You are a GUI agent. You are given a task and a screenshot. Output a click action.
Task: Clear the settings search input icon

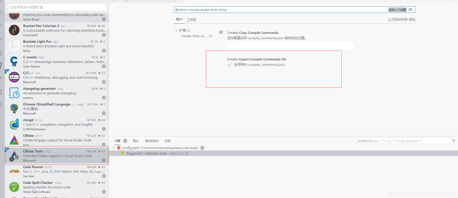[x=410, y=10]
